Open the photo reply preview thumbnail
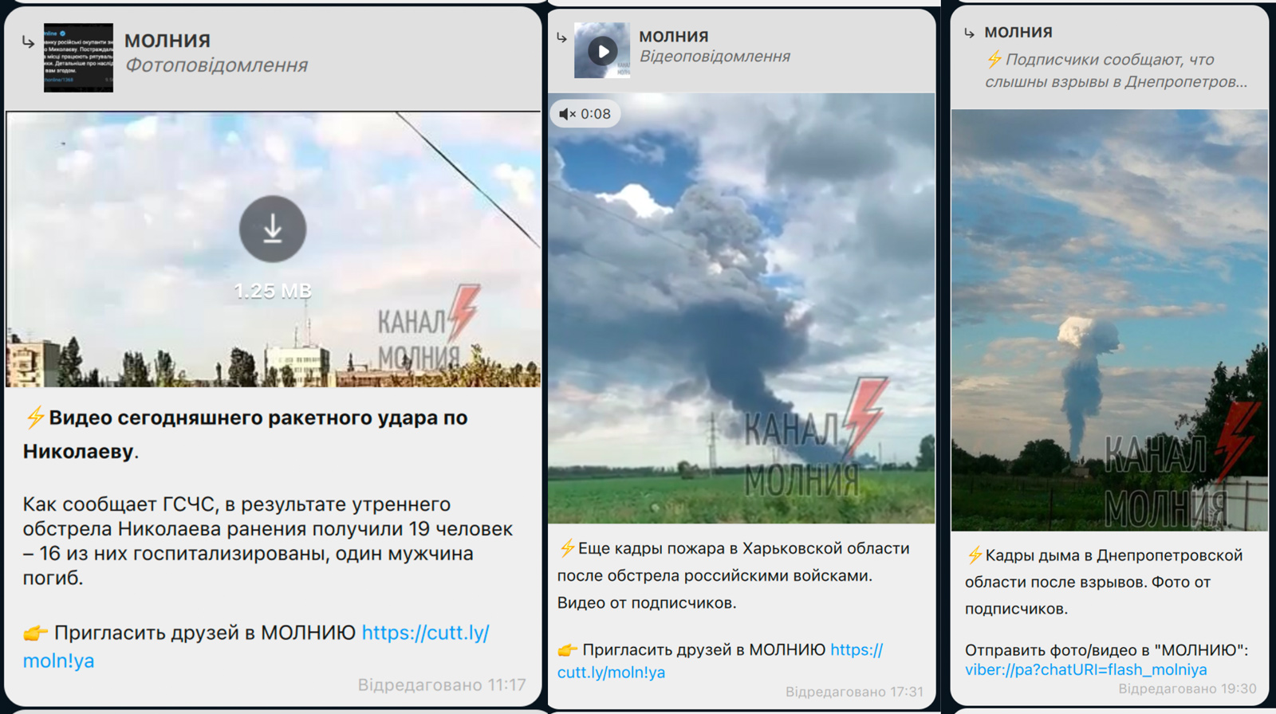The height and width of the screenshot is (714, 1276). point(78,57)
